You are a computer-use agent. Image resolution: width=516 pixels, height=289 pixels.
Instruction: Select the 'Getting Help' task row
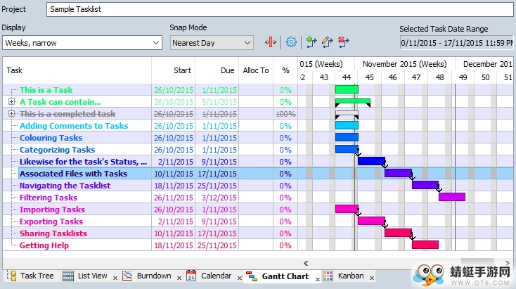coord(150,245)
